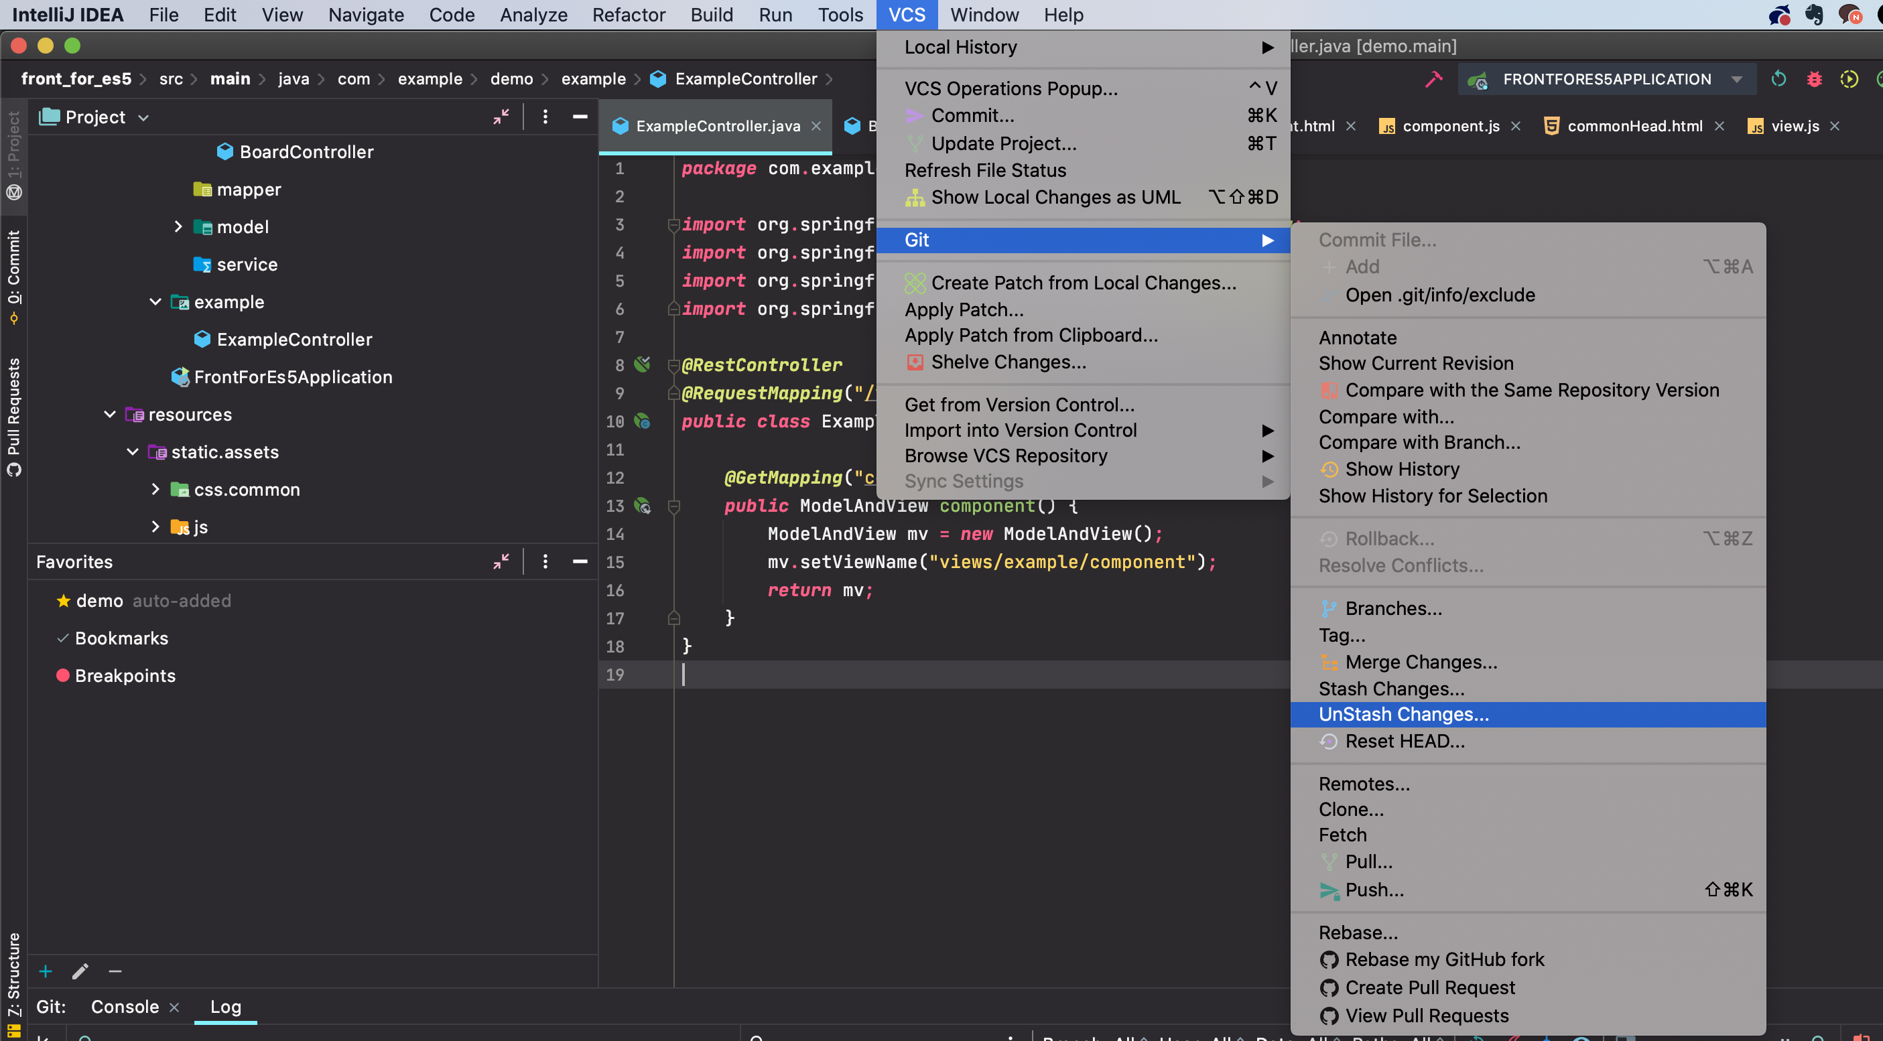Open the Refactor menu
This screenshot has width=1883, height=1041.
click(x=629, y=15)
